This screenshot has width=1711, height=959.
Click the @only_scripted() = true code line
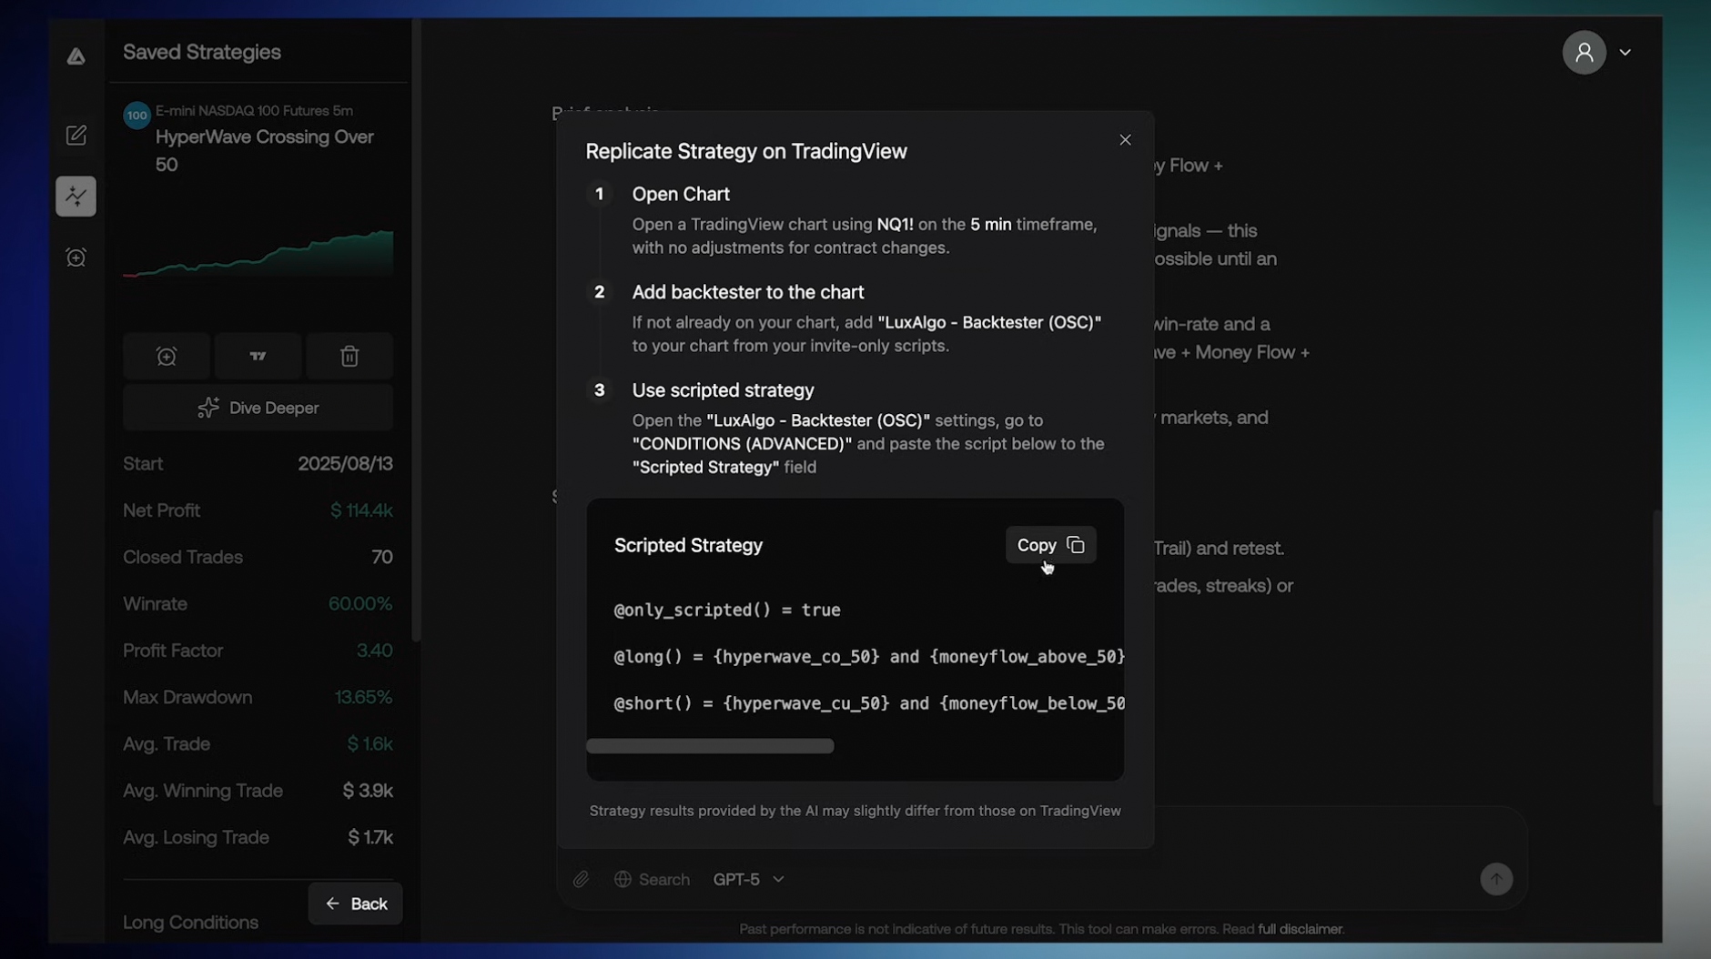coord(727,611)
